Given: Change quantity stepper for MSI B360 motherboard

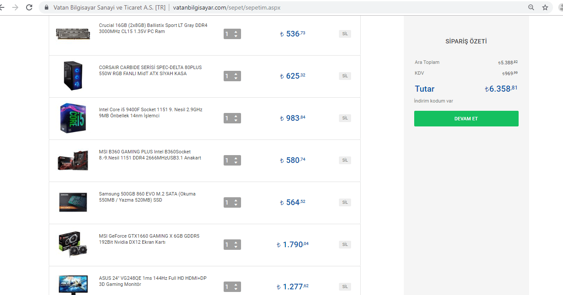Looking at the screenshot, I should (x=232, y=160).
